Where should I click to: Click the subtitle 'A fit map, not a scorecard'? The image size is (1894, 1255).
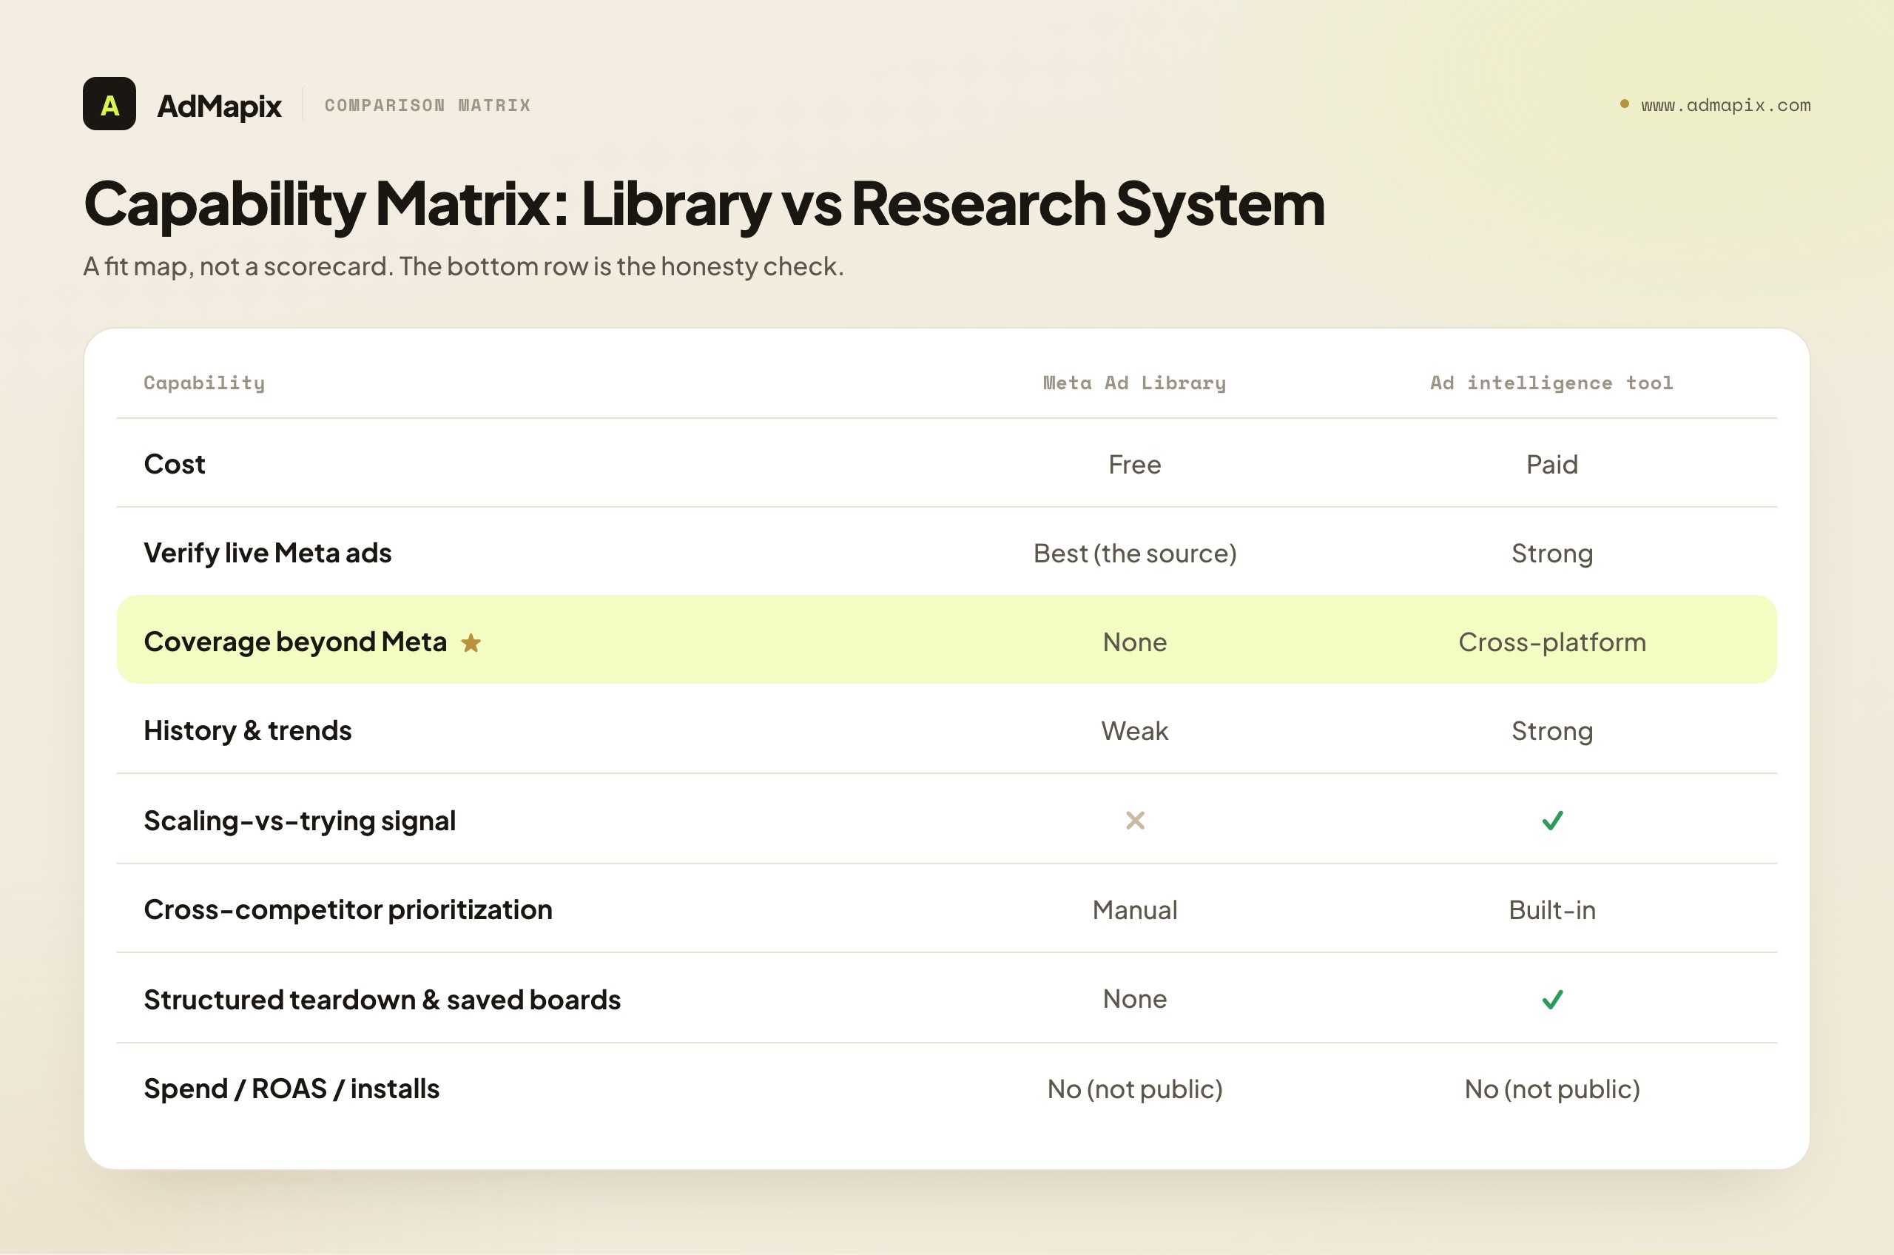pyautogui.click(x=463, y=266)
